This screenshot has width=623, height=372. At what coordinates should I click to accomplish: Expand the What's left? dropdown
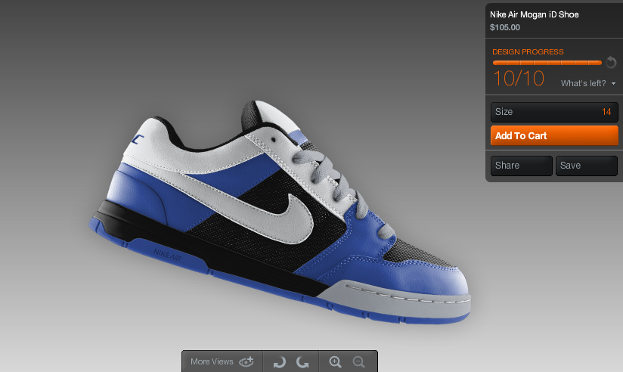(588, 83)
